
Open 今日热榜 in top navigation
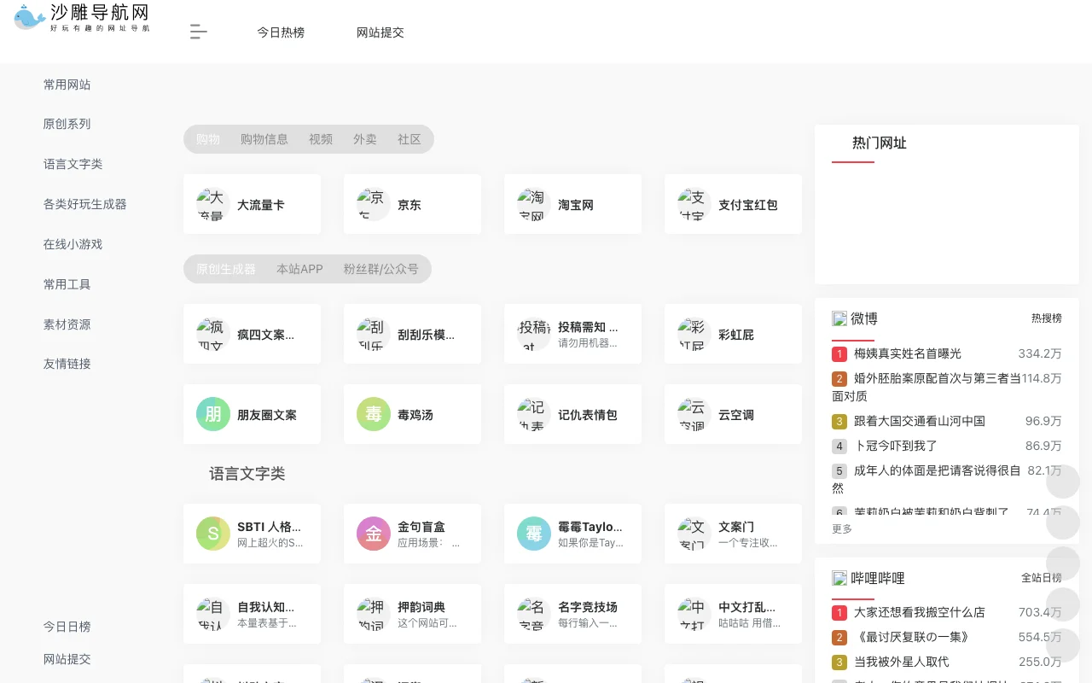pyautogui.click(x=281, y=32)
